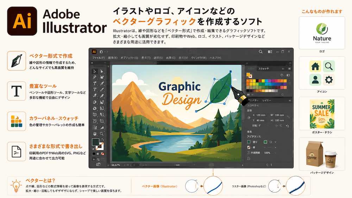This screenshot has width=352, height=198.
Task: Pick the black swatch in the top swatch row
Action: point(257,81)
